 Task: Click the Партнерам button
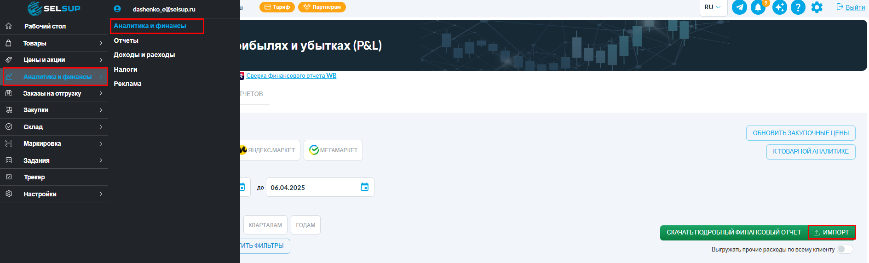[322, 7]
